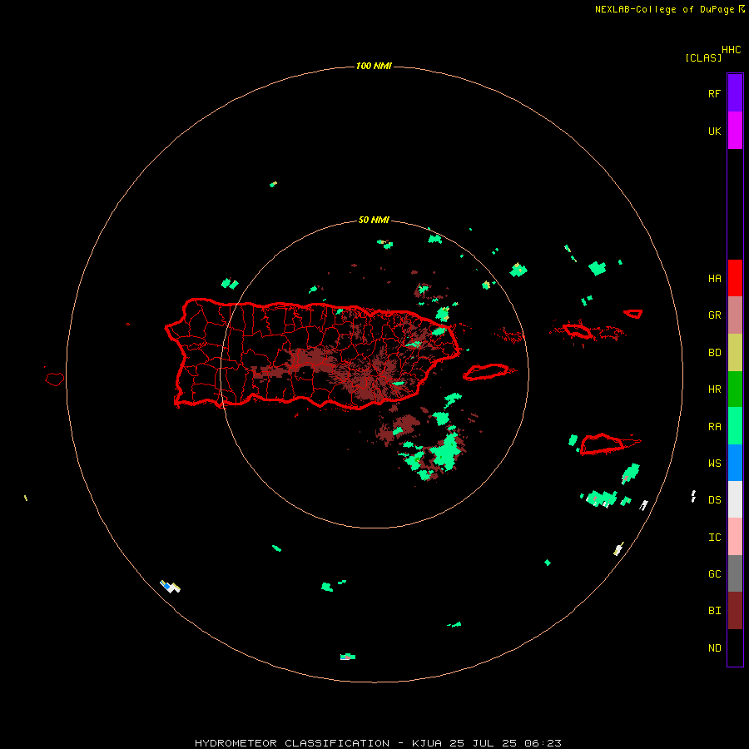This screenshot has height=749, width=749.
Task: Click the Hydrometeor Classification KJUA timestamp caption
Action: (x=378, y=743)
